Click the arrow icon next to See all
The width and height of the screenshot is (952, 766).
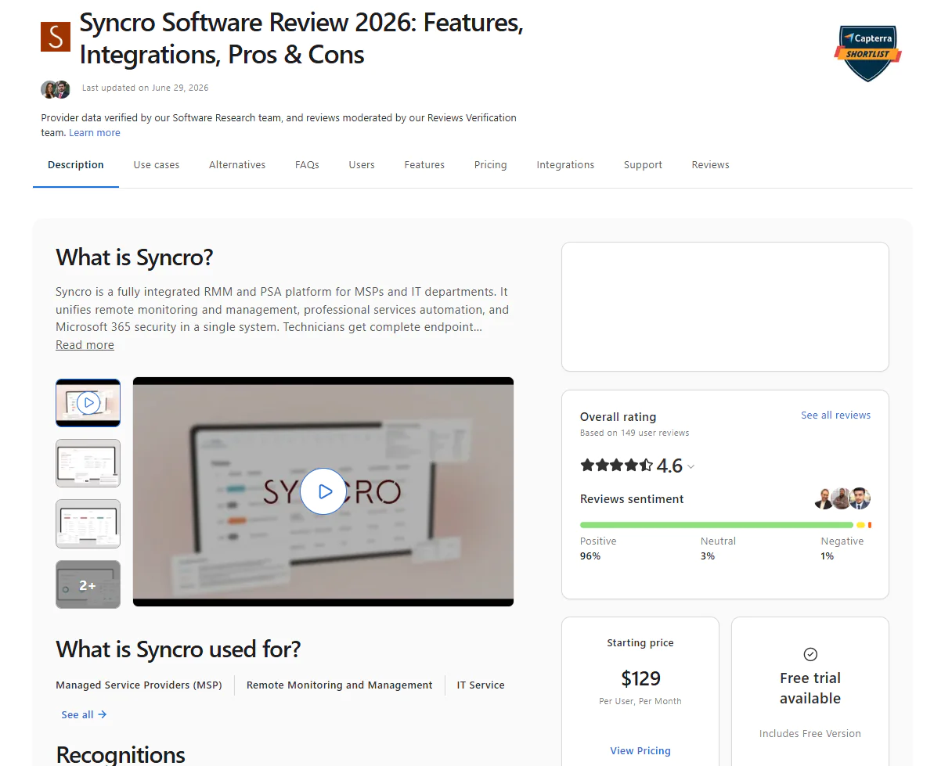(x=103, y=714)
